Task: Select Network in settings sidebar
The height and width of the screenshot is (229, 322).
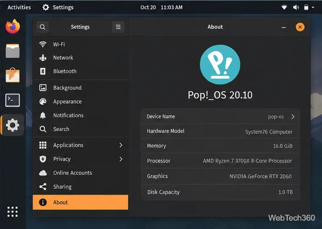Action: 80,58
